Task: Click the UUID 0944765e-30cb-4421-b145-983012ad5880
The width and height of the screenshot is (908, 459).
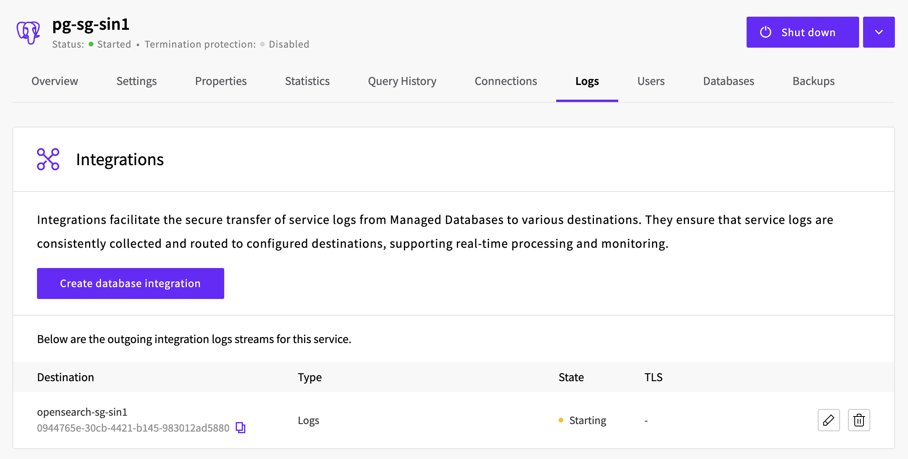Action: (133, 428)
